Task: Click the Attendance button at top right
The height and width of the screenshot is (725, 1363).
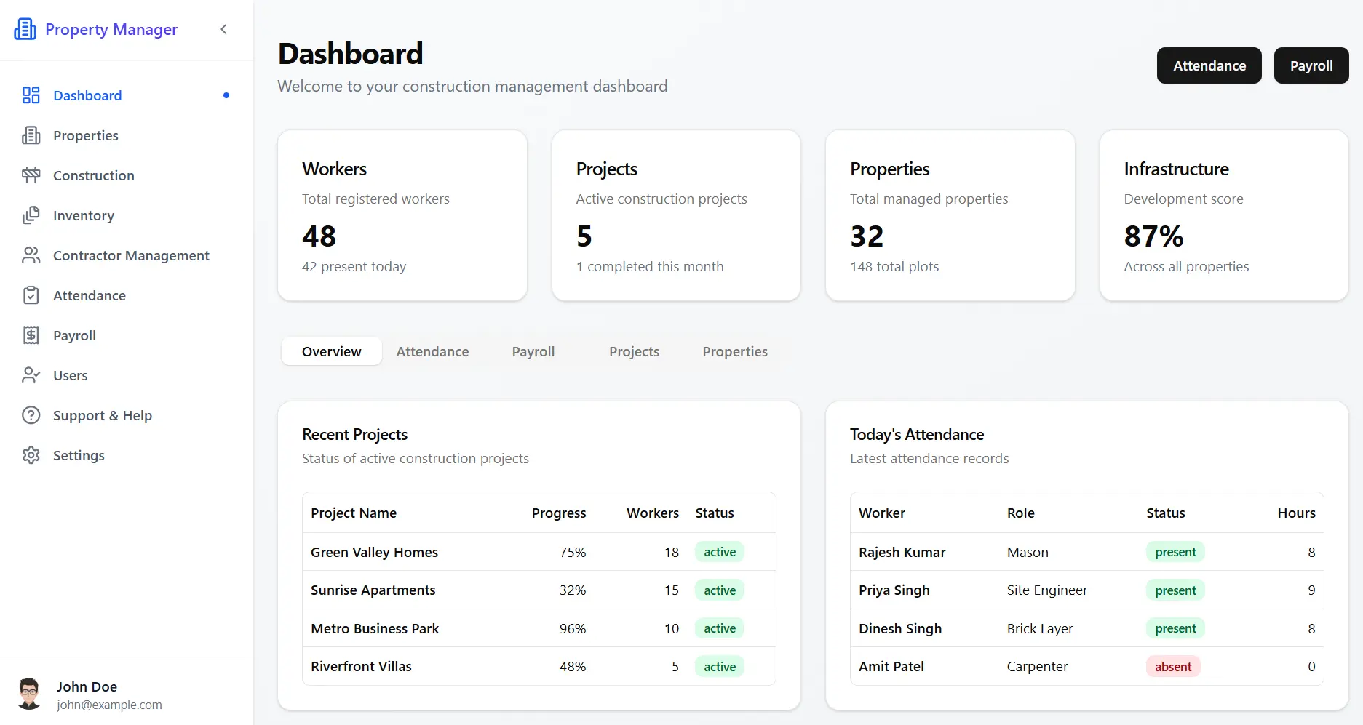Action: tap(1209, 65)
